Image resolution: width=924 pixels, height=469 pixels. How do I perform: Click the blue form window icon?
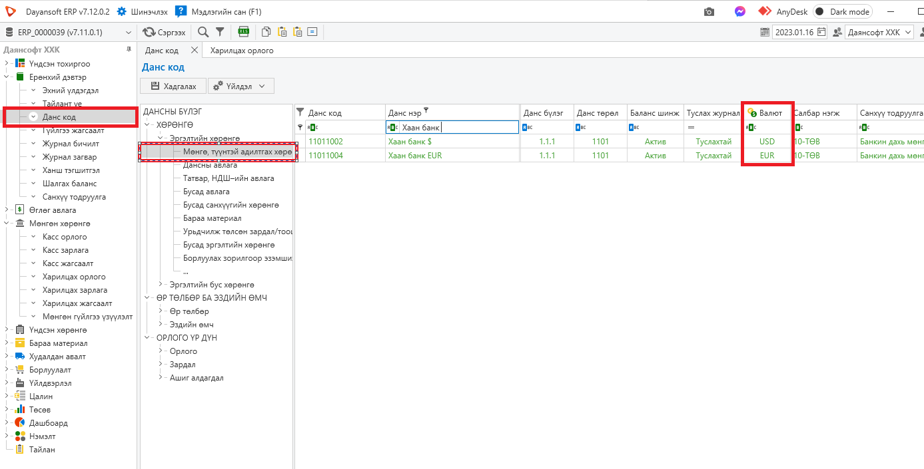pos(312,32)
